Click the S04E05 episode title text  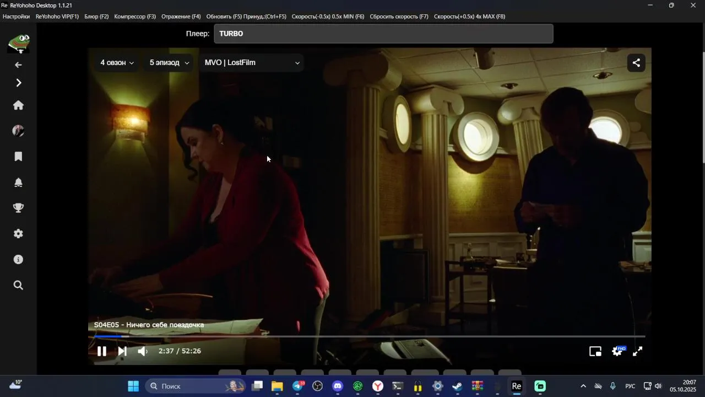click(x=149, y=325)
